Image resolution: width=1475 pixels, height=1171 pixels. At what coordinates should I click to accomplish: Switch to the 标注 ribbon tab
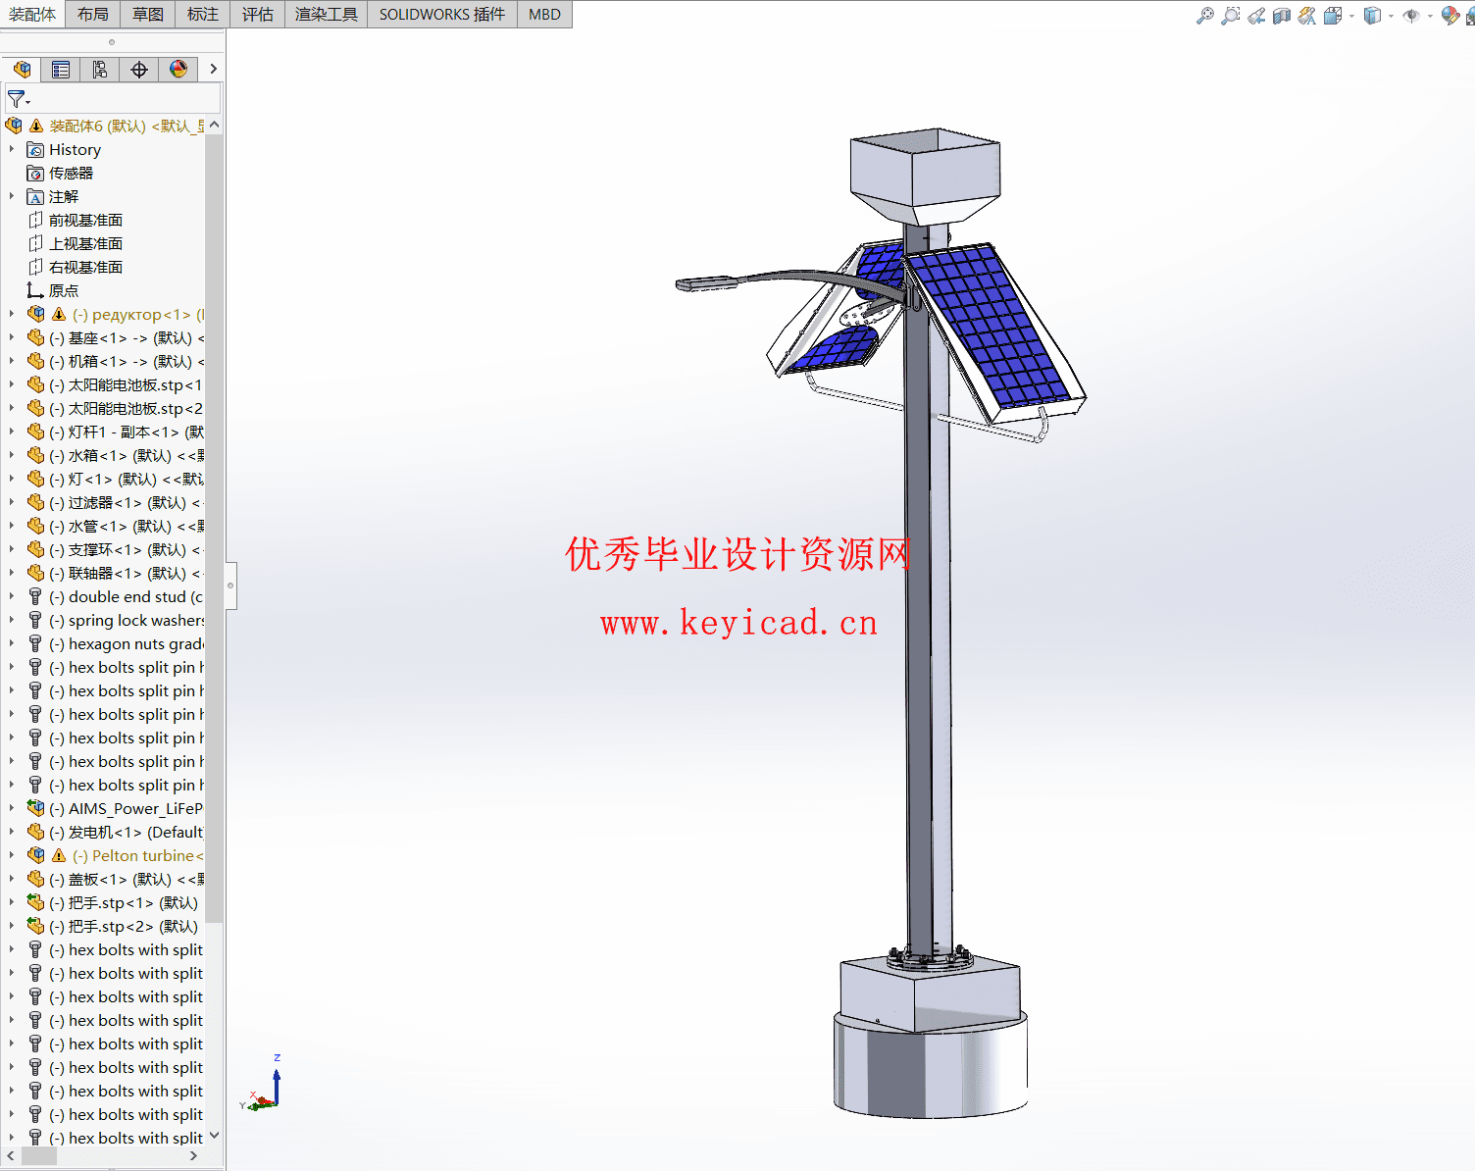(x=203, y=14)
